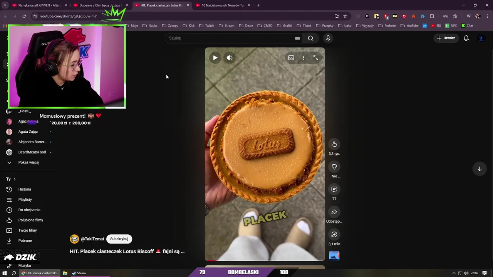Open Windows Start menu
Image resolution: width=493 pixels, height=277 pixels.
click(5, 273)
